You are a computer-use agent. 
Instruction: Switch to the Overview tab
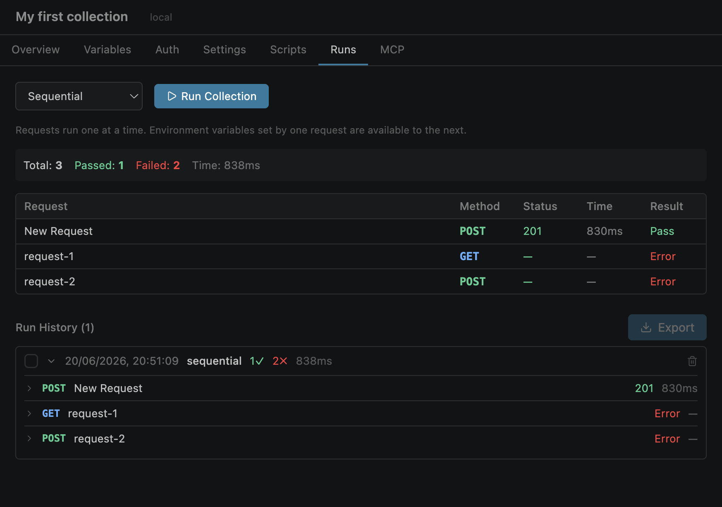[36, 50]
